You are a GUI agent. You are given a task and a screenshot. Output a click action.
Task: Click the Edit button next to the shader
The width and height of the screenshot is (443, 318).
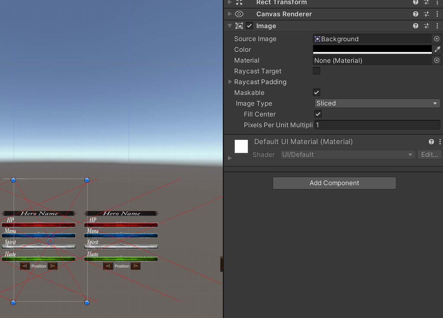[429, 155]
